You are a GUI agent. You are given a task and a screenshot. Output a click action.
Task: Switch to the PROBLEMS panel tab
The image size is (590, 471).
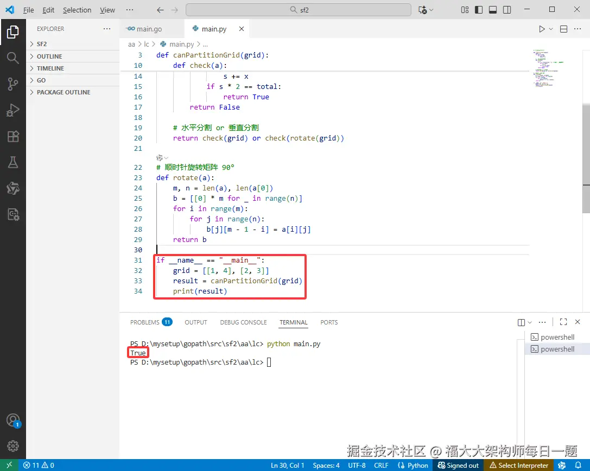coord(151,322)
